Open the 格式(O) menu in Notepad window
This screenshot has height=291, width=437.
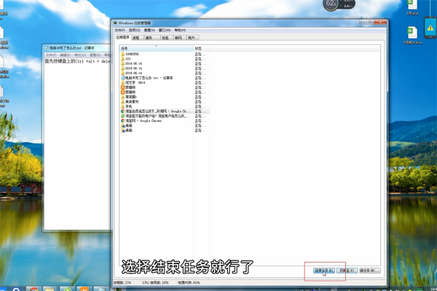point(80,55)
